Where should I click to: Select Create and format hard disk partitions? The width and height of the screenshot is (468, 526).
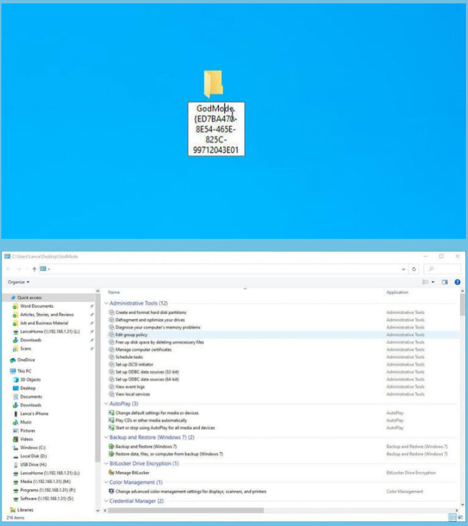(150, 313)
